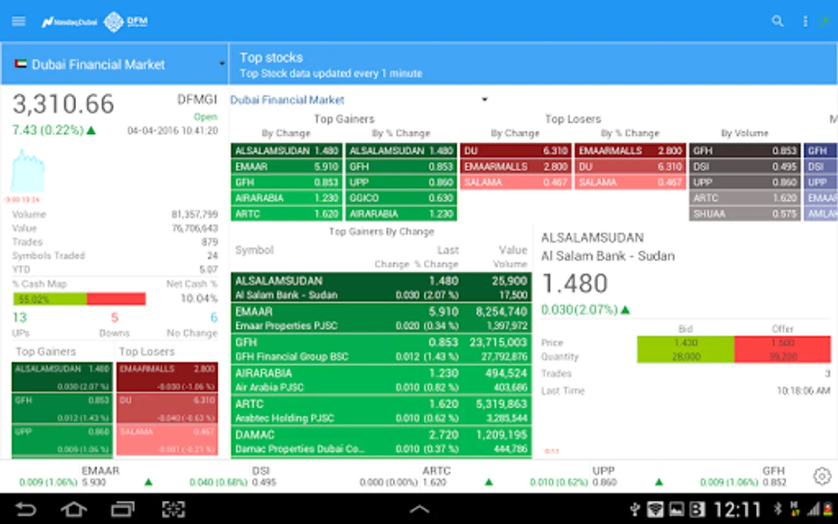Tap the large 1.480 price in detail panel

coord(575,284)
